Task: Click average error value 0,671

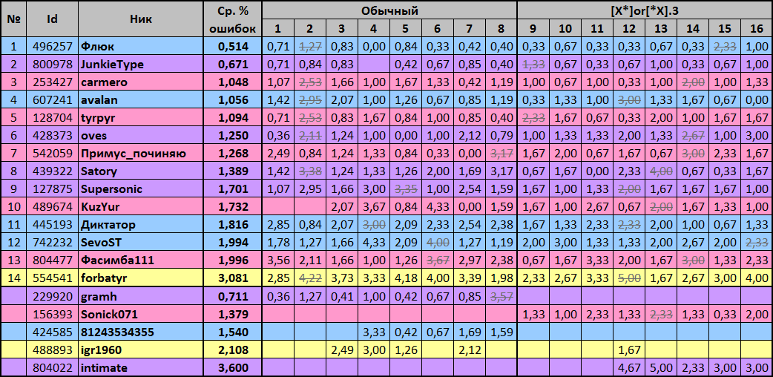Action: coord(233,65)
